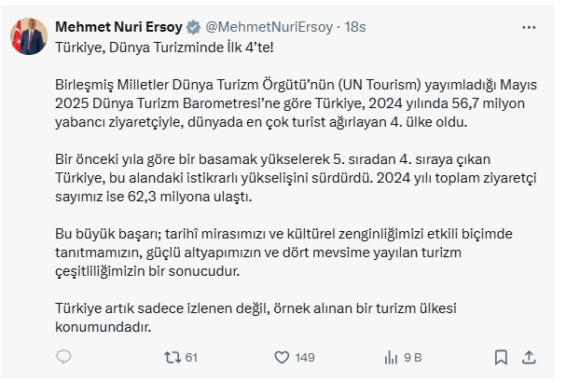Bookmark this tweet

click(x=499, y=356)
